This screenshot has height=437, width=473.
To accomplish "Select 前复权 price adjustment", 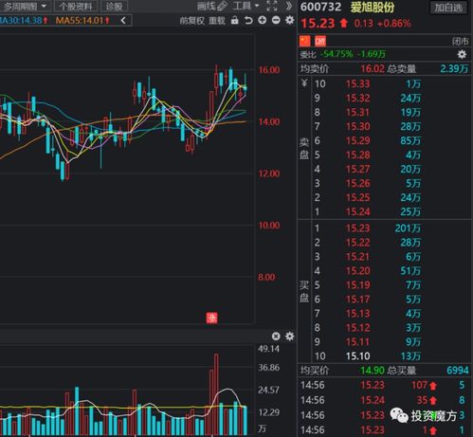I will click(x=191, y=21).
